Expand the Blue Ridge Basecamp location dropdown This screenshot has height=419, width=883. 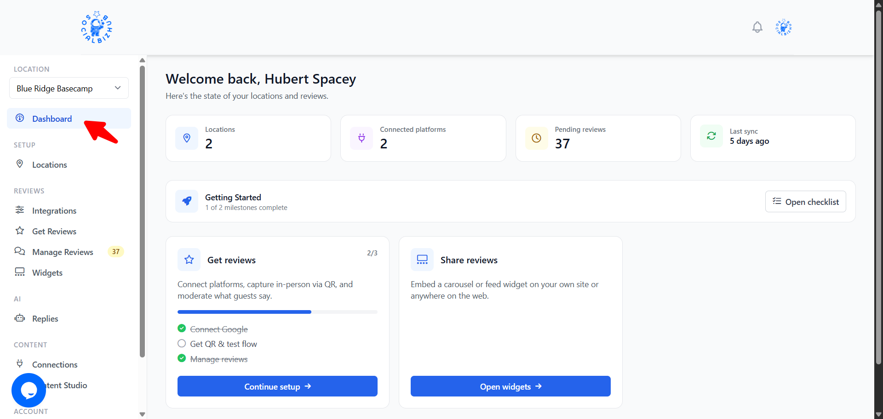point(69,88)
